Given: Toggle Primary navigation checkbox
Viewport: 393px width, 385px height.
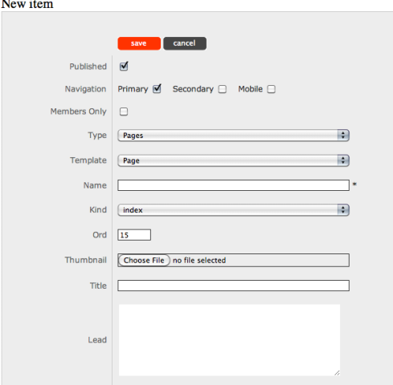Looking at the screenshot, I should (x=157, y=89).
